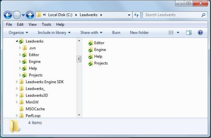Expand Help folder in the tree
The image size is (211, 138).
(x=20, y=68)
